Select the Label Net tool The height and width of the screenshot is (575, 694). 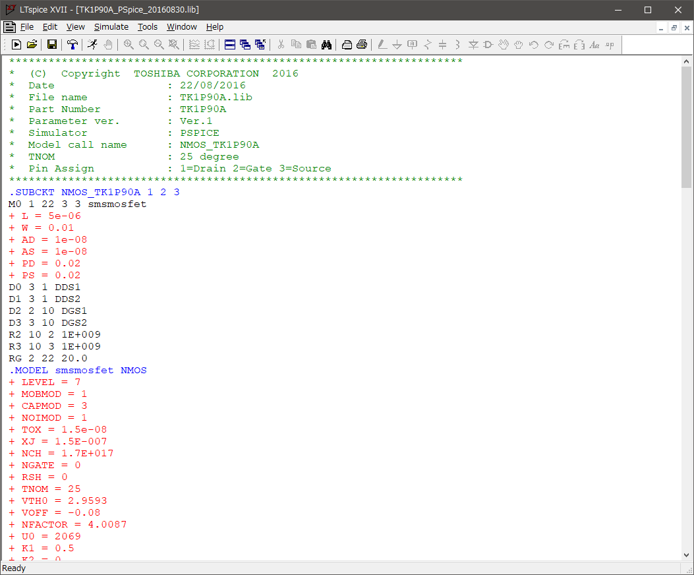point(412,44)
